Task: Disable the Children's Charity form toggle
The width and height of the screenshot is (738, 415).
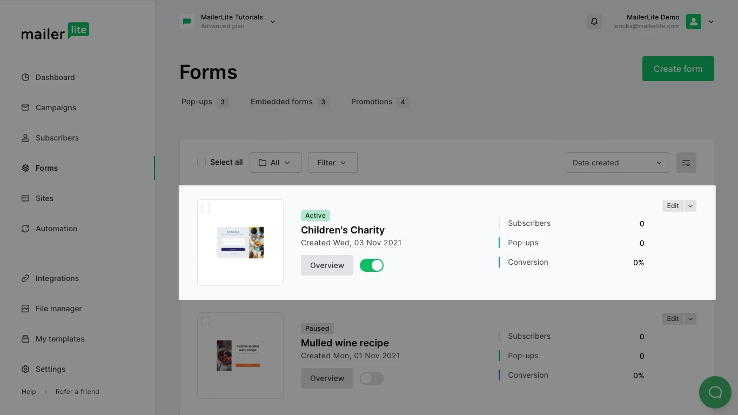Action: click(372, 265)
